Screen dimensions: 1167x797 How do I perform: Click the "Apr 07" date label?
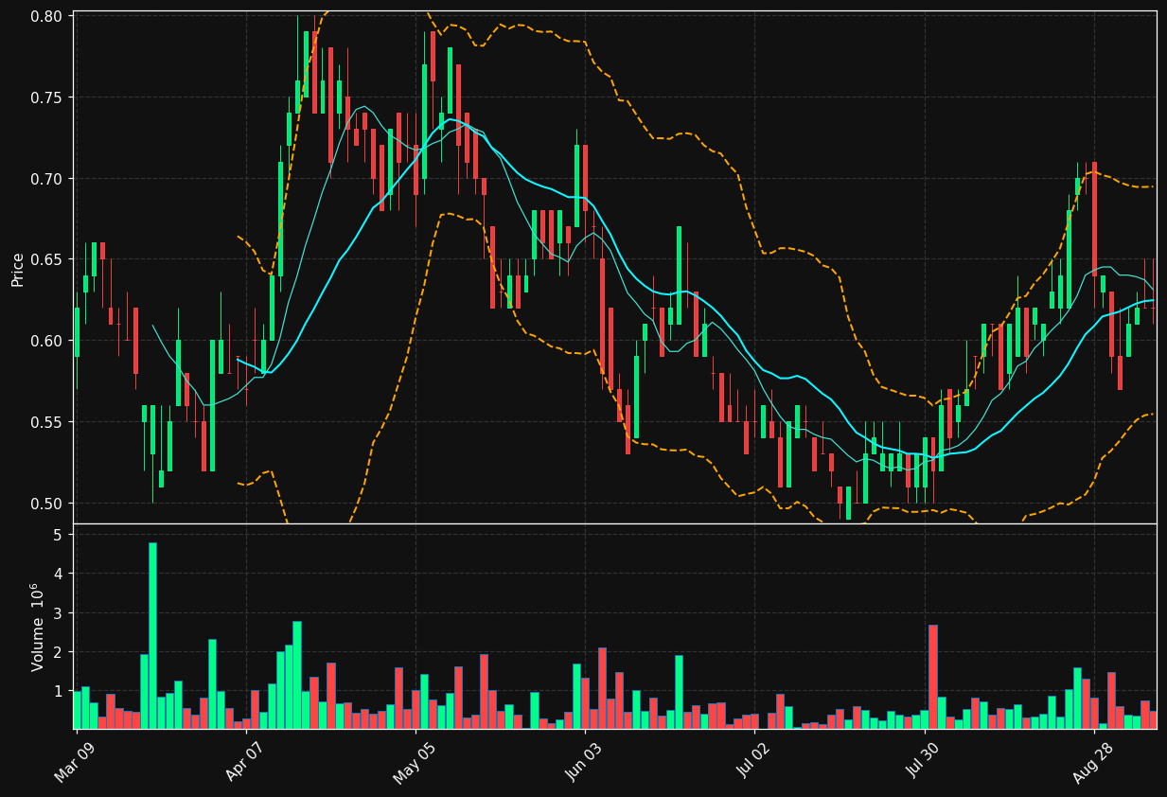point(244,761)
